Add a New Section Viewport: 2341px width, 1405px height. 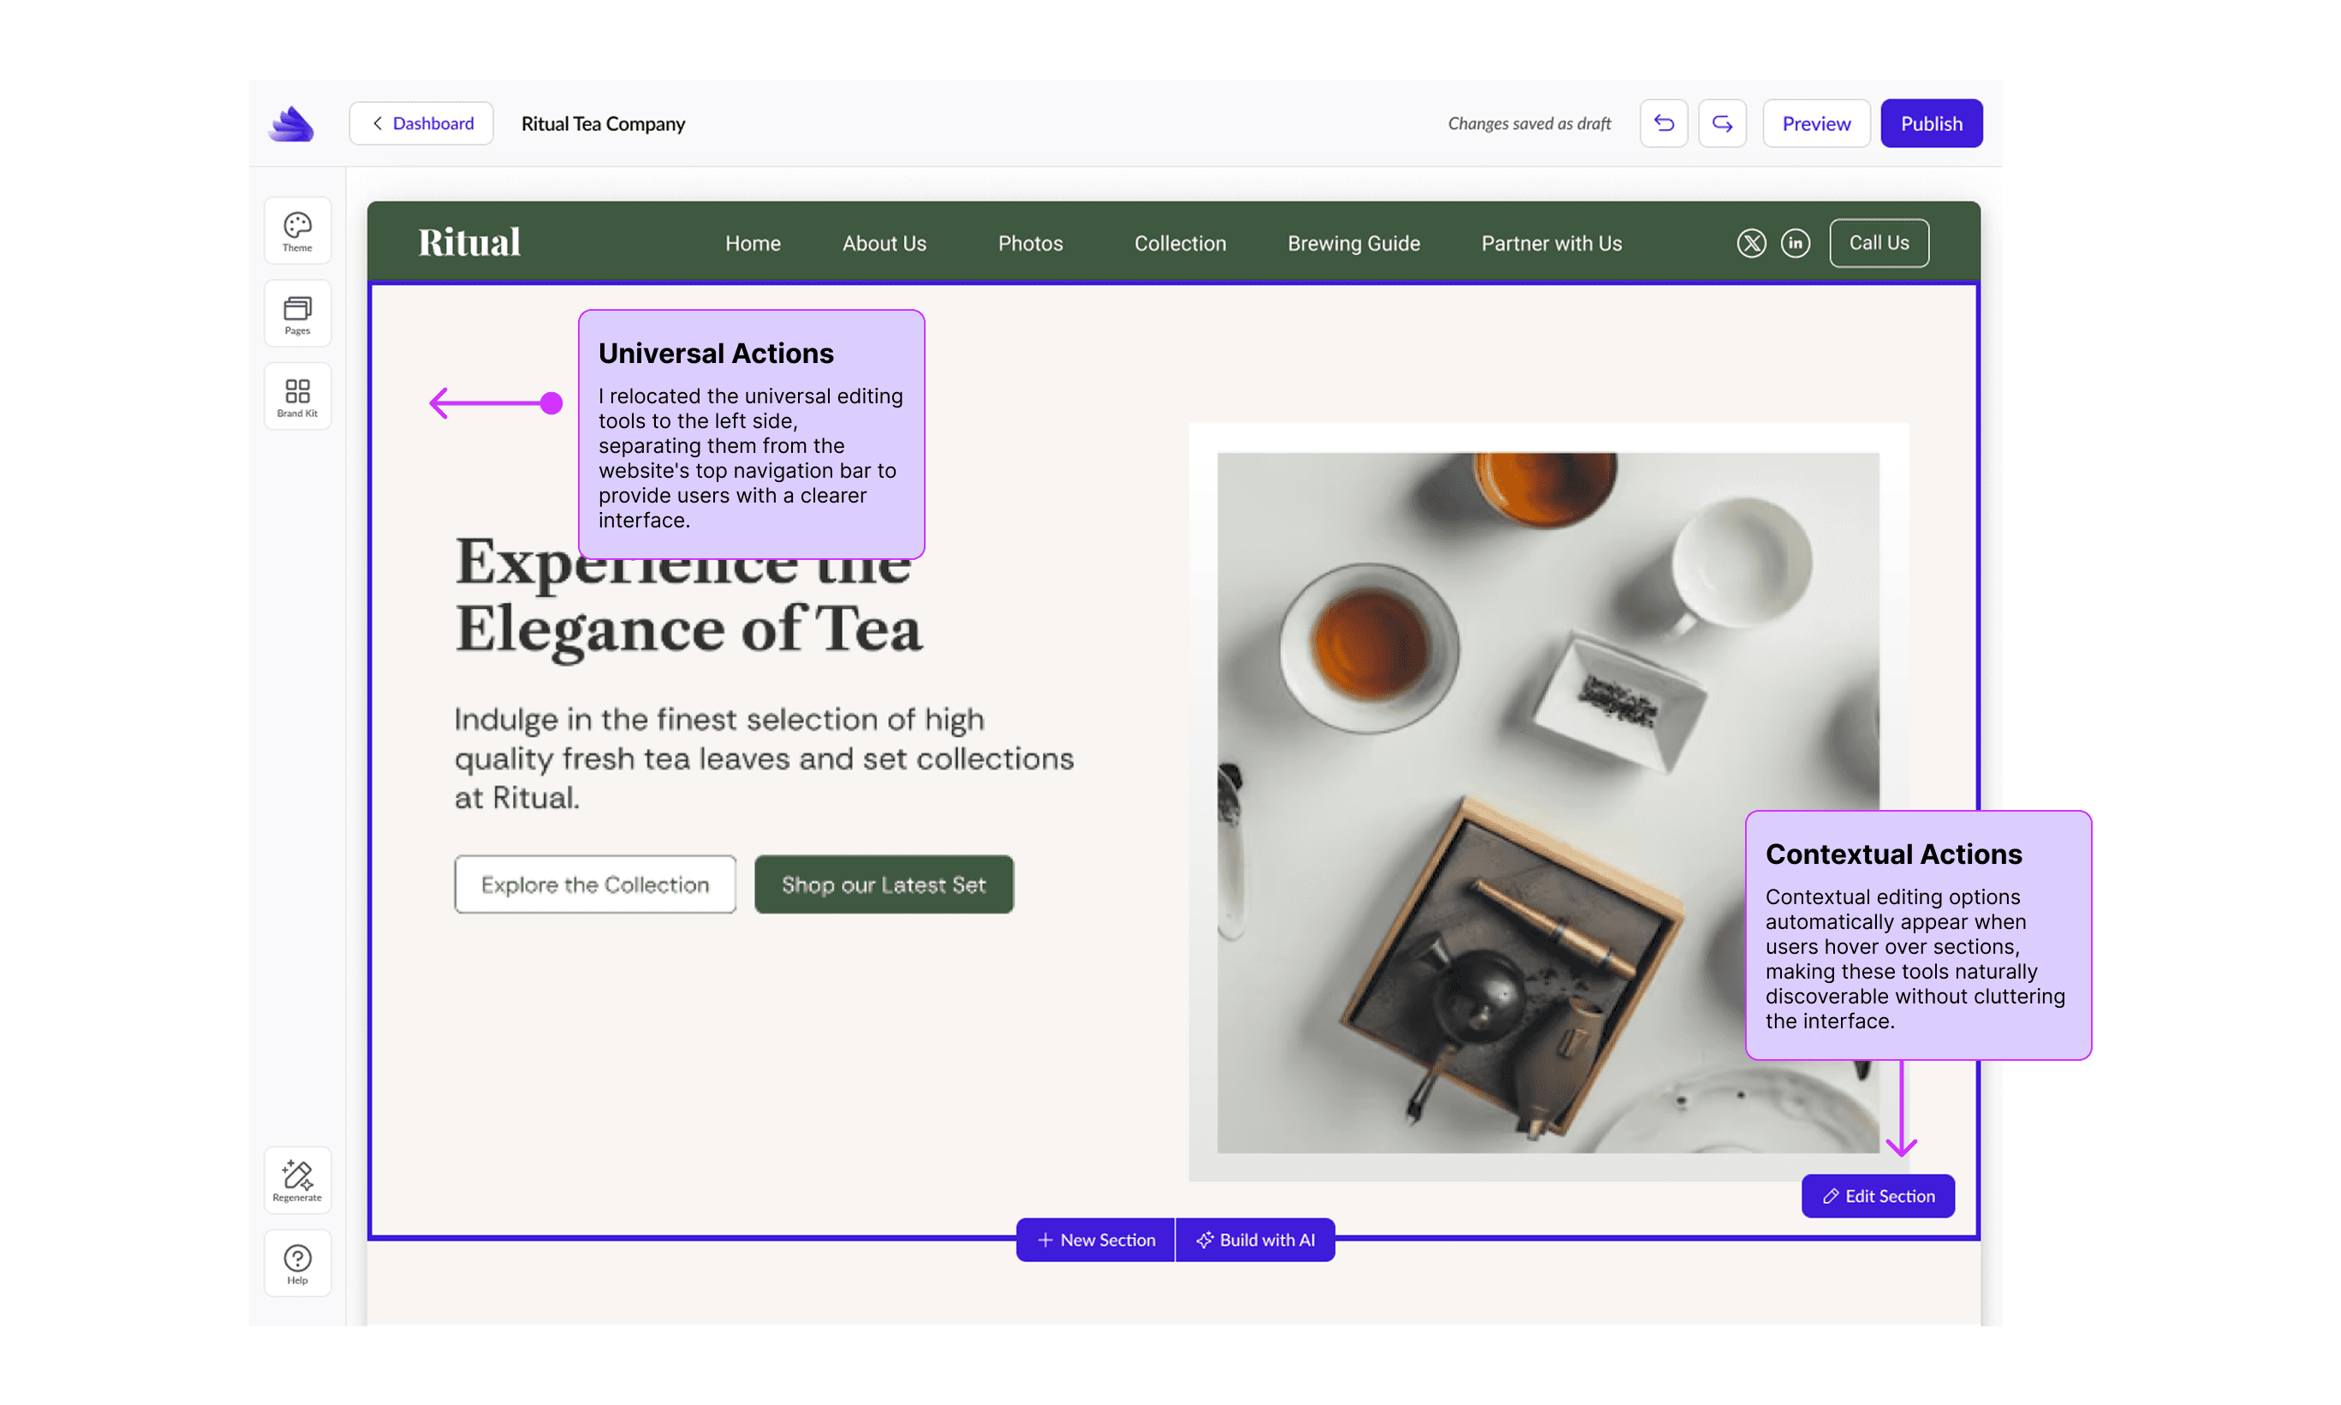(1095, 1239)
